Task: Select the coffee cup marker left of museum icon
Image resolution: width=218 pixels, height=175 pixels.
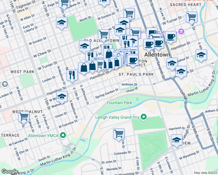Action: [x=170, y=37]
